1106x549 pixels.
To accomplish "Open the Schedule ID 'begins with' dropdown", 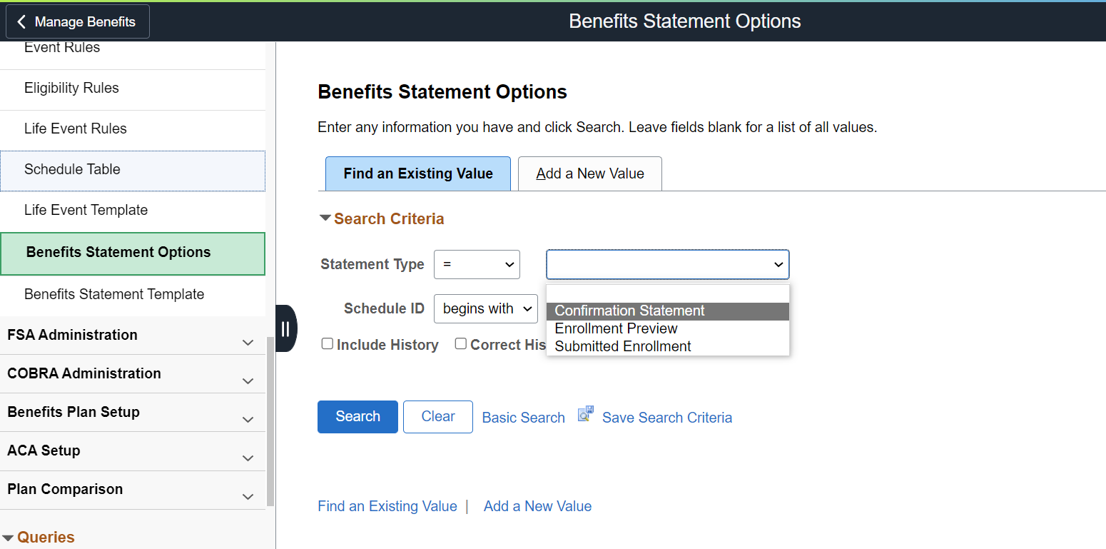I will click(486, 308).
